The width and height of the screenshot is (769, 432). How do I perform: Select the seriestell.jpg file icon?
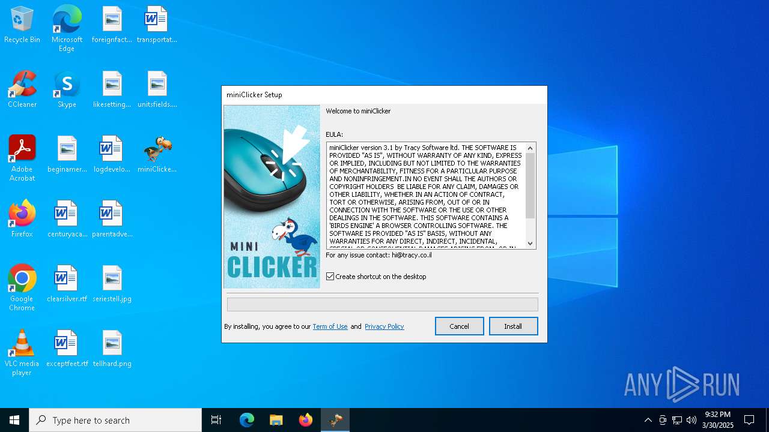(112, 284)
